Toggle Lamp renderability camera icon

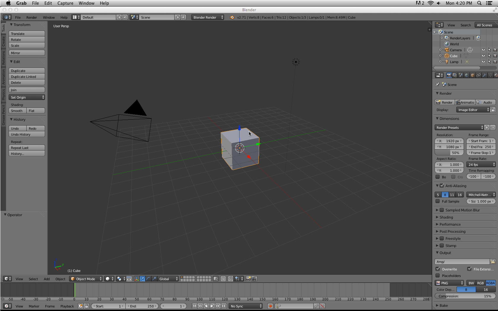point(495,62)
